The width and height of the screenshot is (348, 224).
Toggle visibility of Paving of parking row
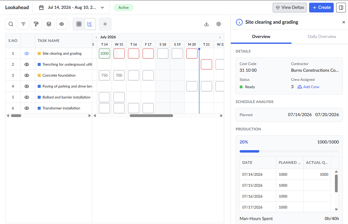[27, 86]
